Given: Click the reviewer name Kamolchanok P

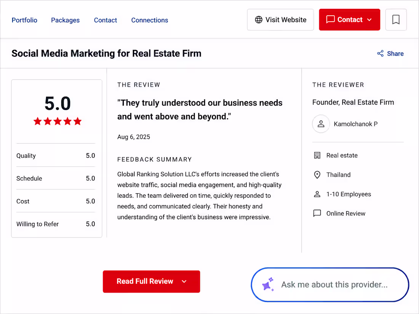Looking at the screenshot, I should [356, 124].
